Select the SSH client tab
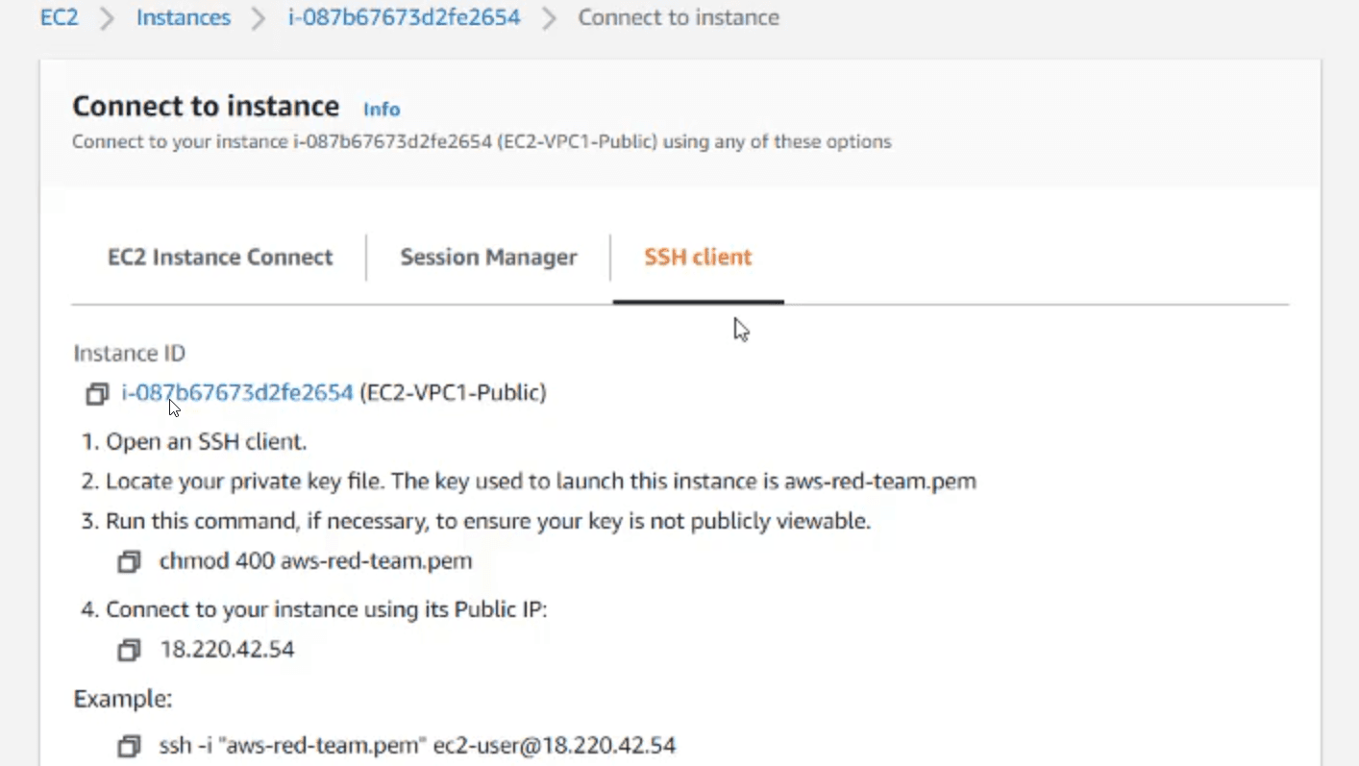 pyautogui.click(x=698, y=258)
